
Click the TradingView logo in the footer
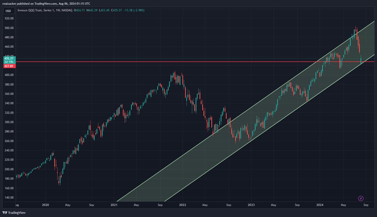point(14,213)
